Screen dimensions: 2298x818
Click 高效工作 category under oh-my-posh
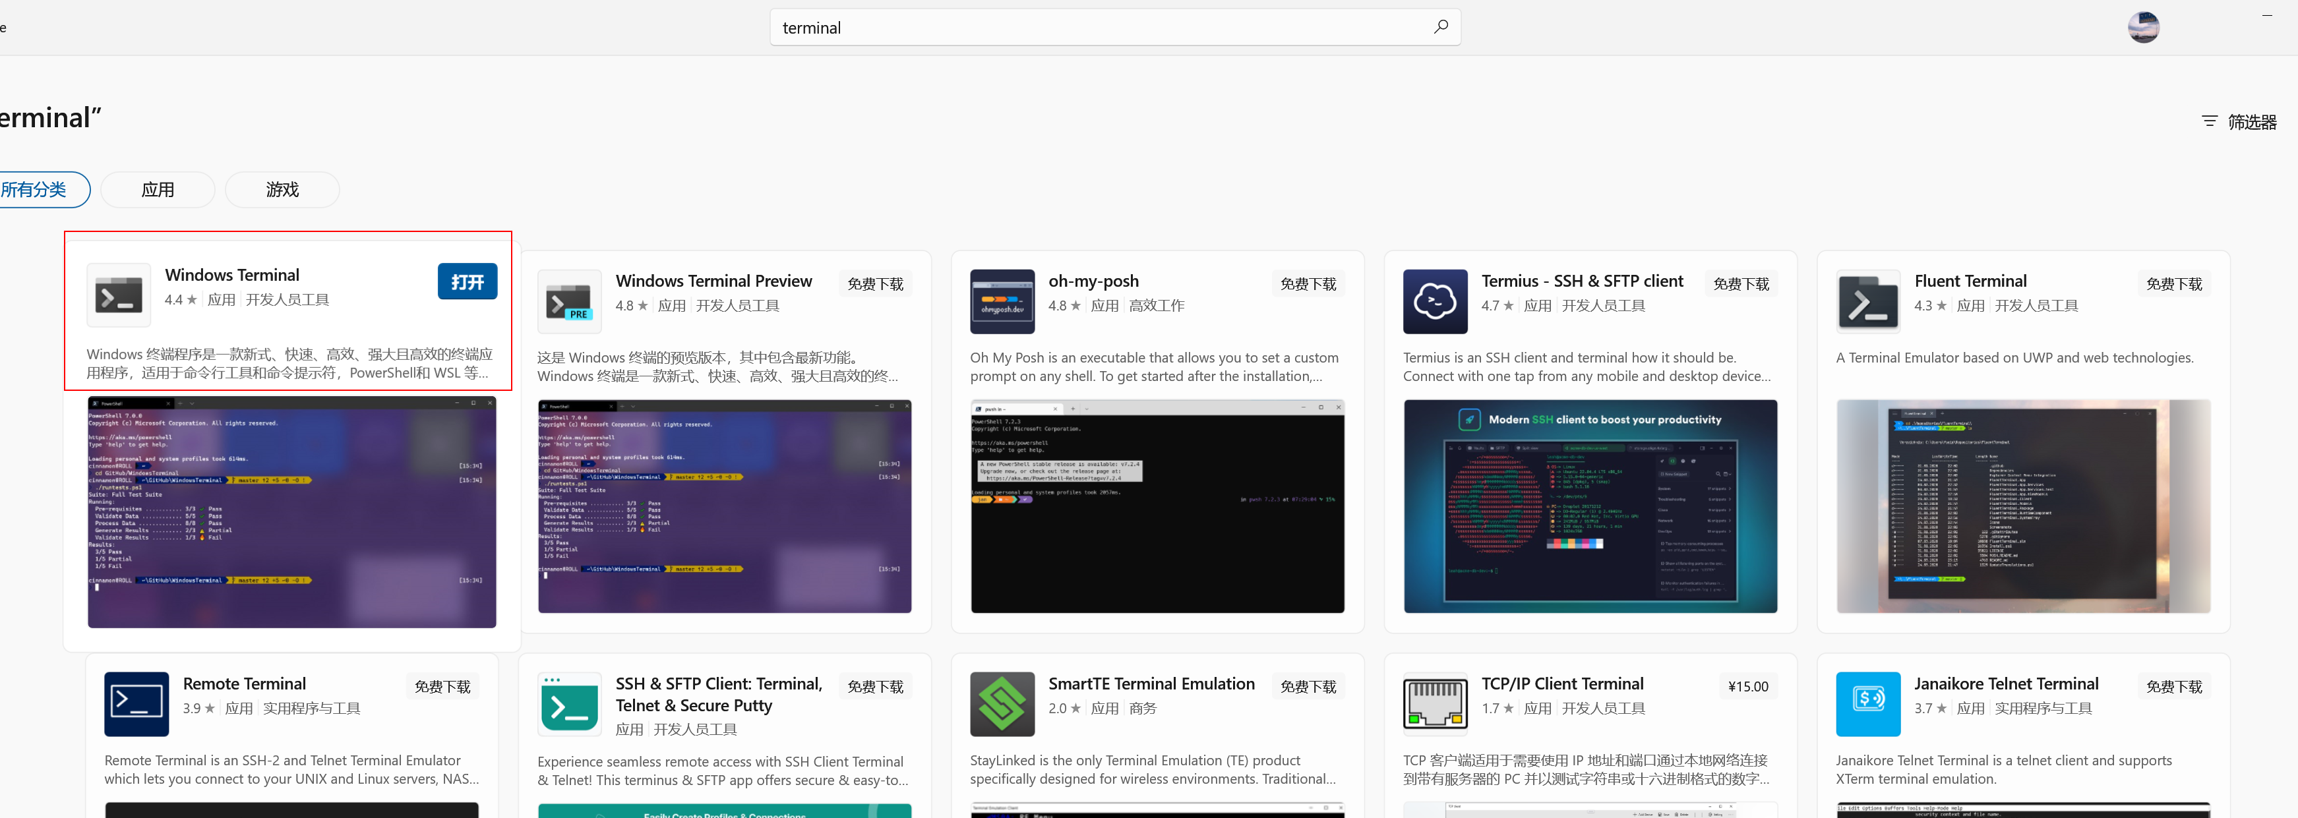tap(1156, 306)
